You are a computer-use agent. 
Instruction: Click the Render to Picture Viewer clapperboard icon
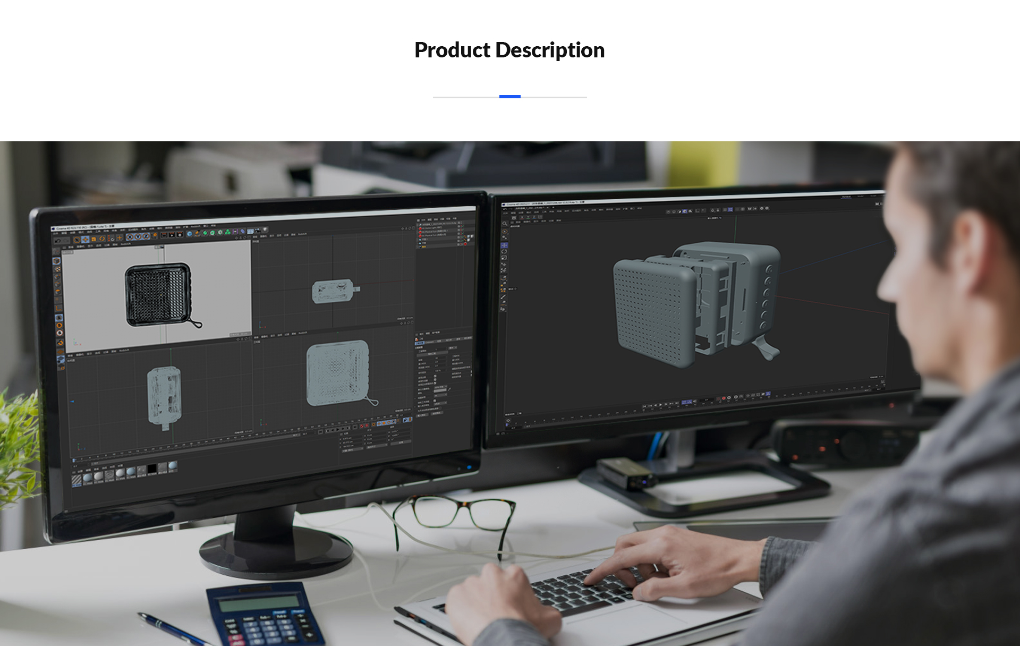click(x=172, y=235)
